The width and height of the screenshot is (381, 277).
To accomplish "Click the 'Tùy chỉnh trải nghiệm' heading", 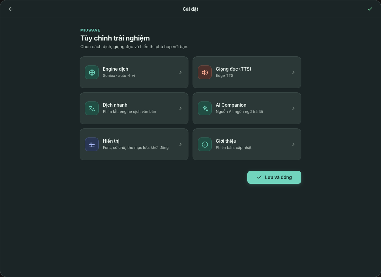I will point(115,38).
